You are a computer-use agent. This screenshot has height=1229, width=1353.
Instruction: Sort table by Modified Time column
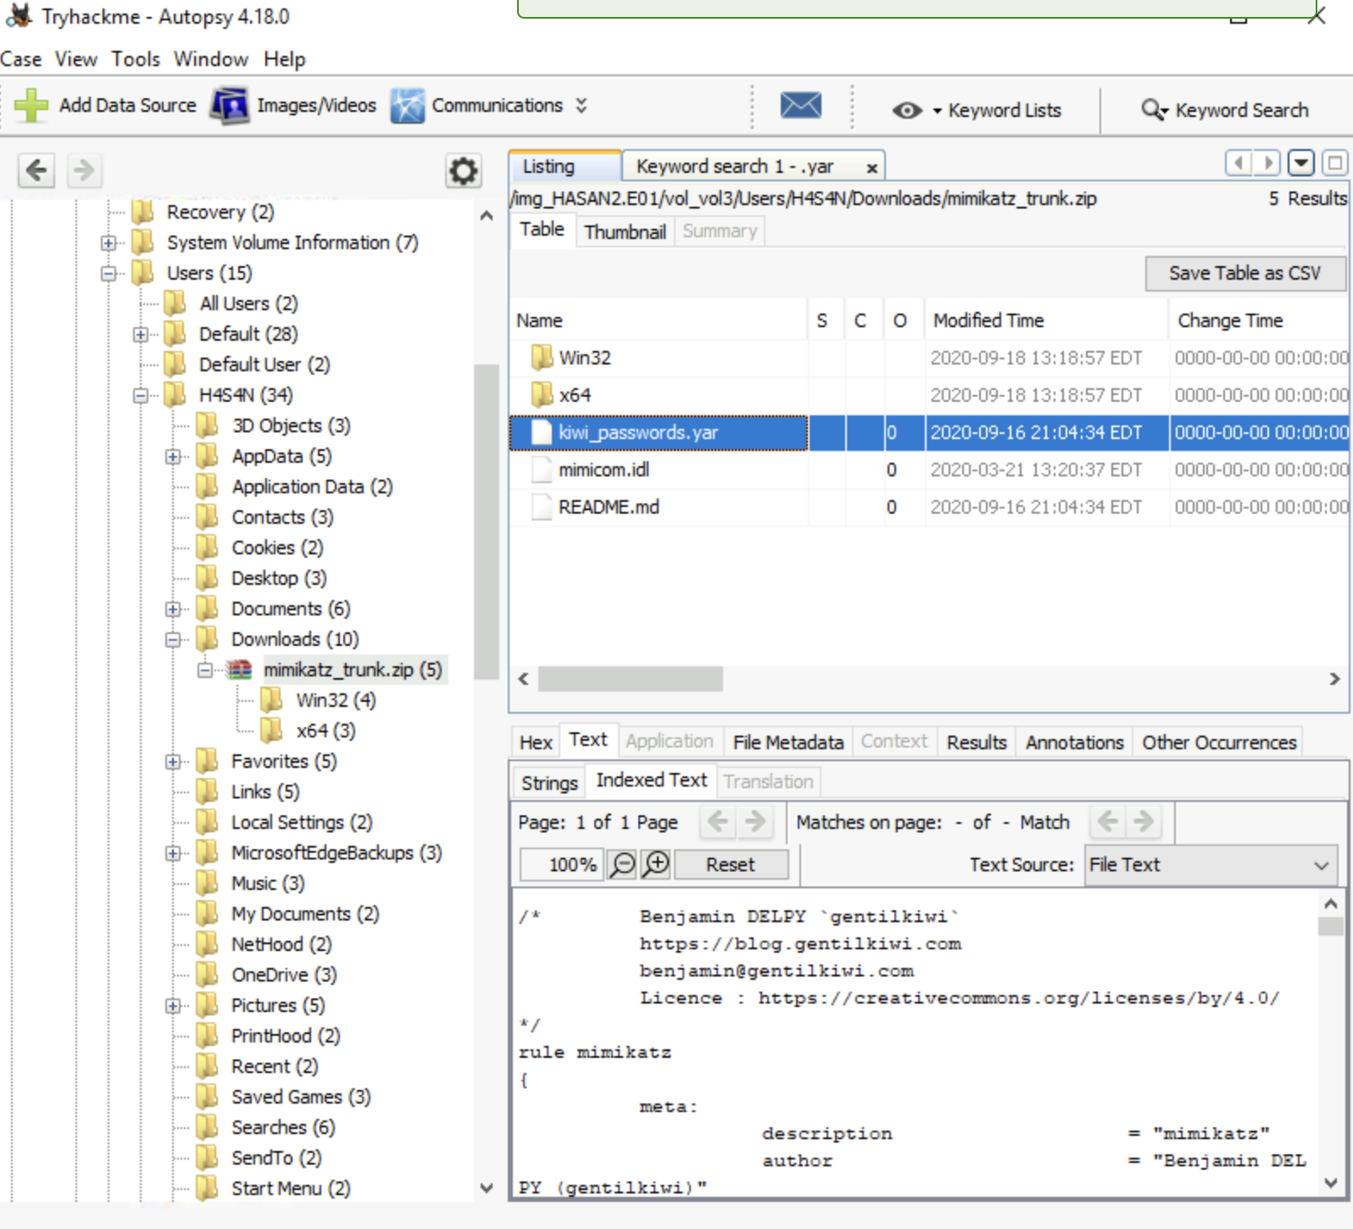[x=1046, y=320]
